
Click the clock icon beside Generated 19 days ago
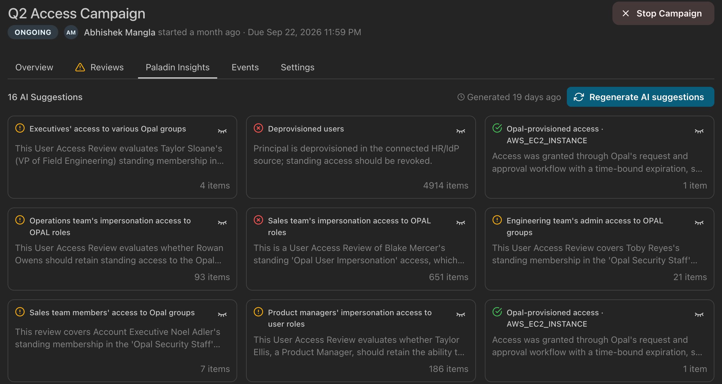461,97
